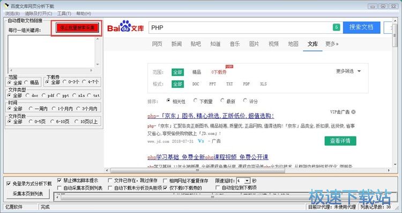Switch to the 知道 tab
The image size is (402, 213).
pos(215,44)
